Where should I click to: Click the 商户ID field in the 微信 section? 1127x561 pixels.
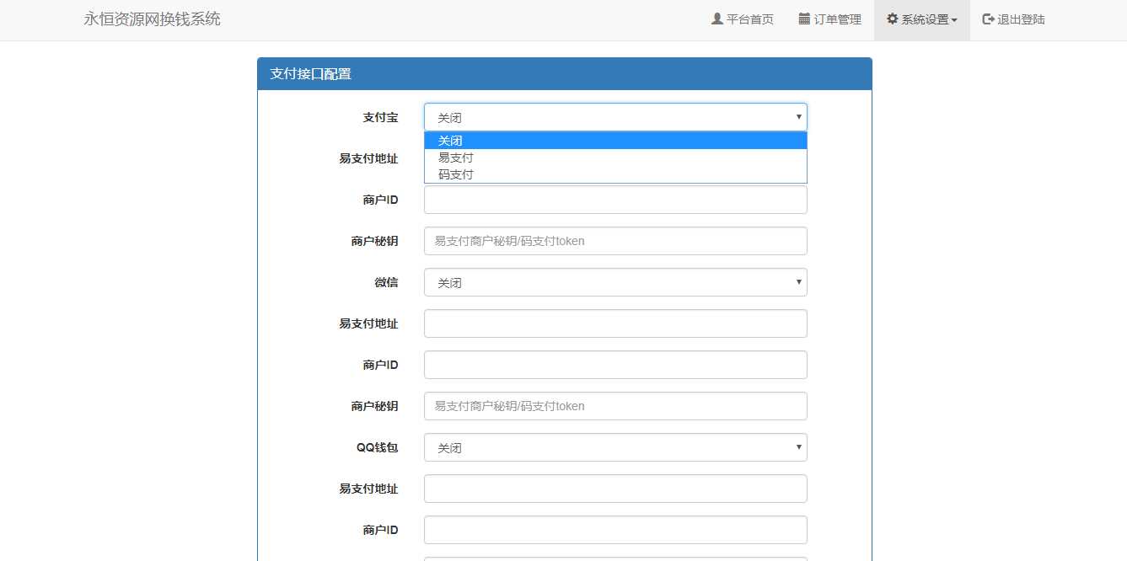(614, 365)
